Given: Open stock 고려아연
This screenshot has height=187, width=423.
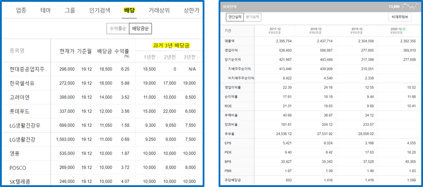Looking at the screenshot, I should [x=19, y=98].
